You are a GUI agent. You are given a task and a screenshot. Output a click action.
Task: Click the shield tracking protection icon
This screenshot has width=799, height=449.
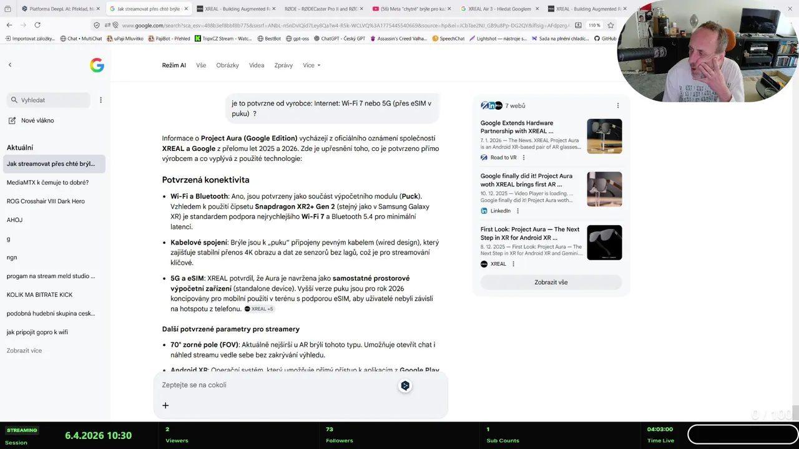click(x=96, y=25)
